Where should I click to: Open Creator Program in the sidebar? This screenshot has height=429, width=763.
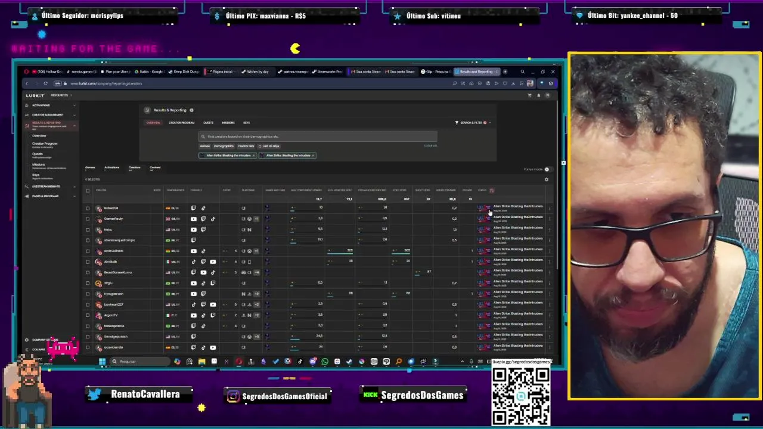tap(45, 144)
